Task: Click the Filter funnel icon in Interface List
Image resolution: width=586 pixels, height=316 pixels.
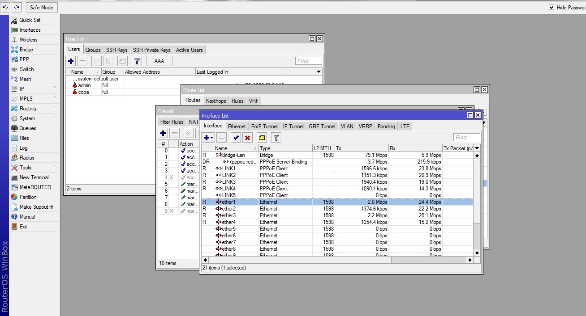Action: [276, 138]
